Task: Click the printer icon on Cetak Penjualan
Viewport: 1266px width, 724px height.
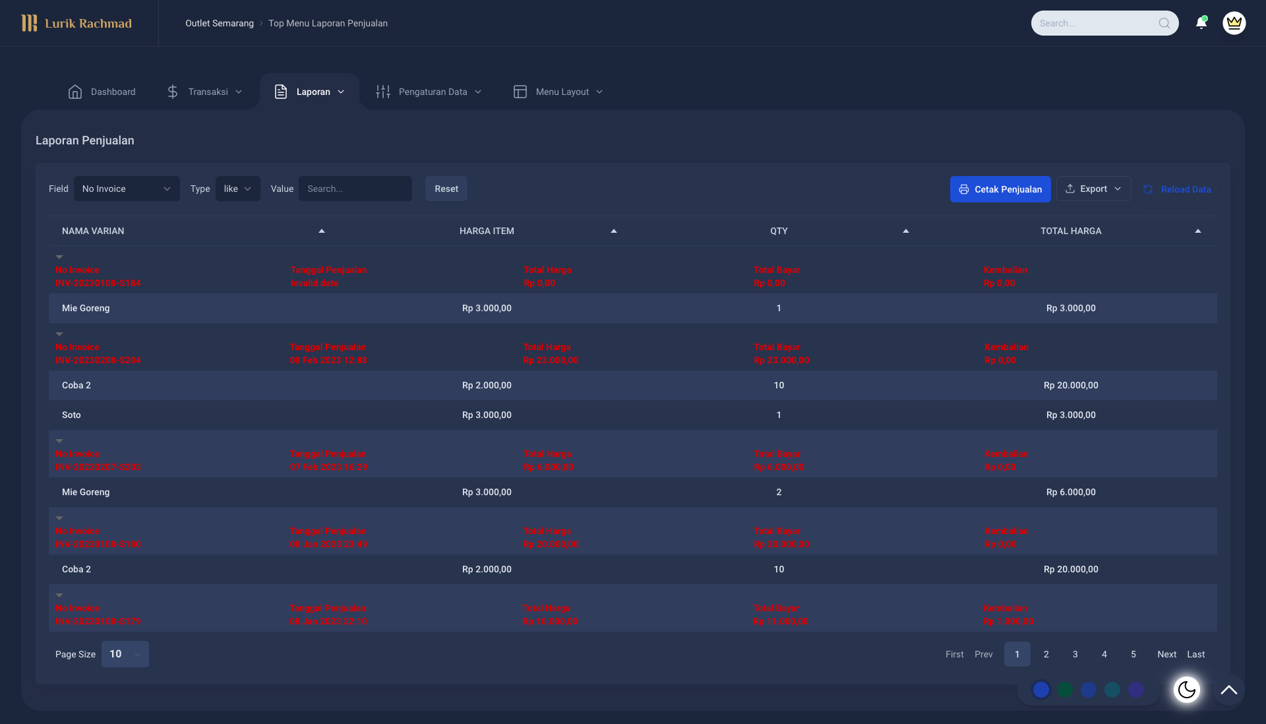Action: click(x=964, y=189)
